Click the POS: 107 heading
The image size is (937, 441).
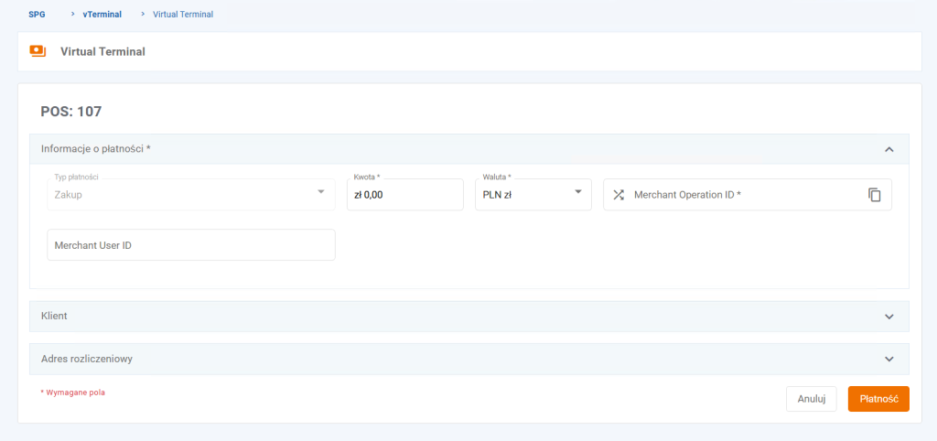tap(71, 112)
